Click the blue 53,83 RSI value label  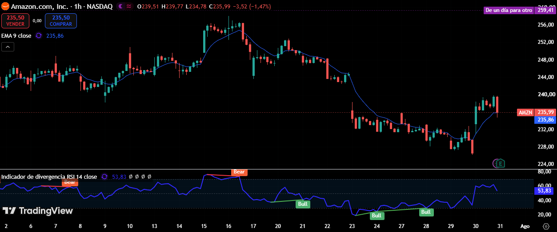coord(545,191)
